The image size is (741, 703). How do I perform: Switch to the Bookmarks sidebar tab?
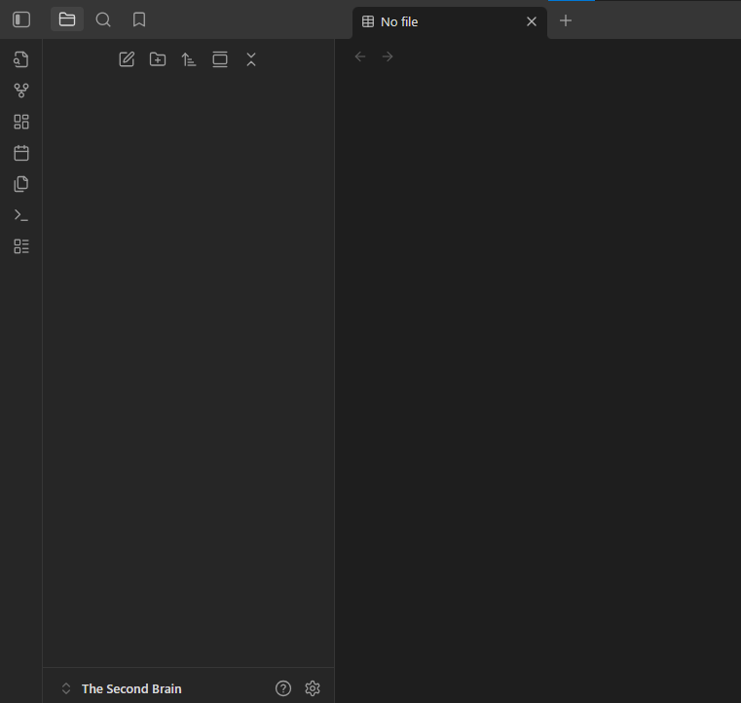coord(139,19)
